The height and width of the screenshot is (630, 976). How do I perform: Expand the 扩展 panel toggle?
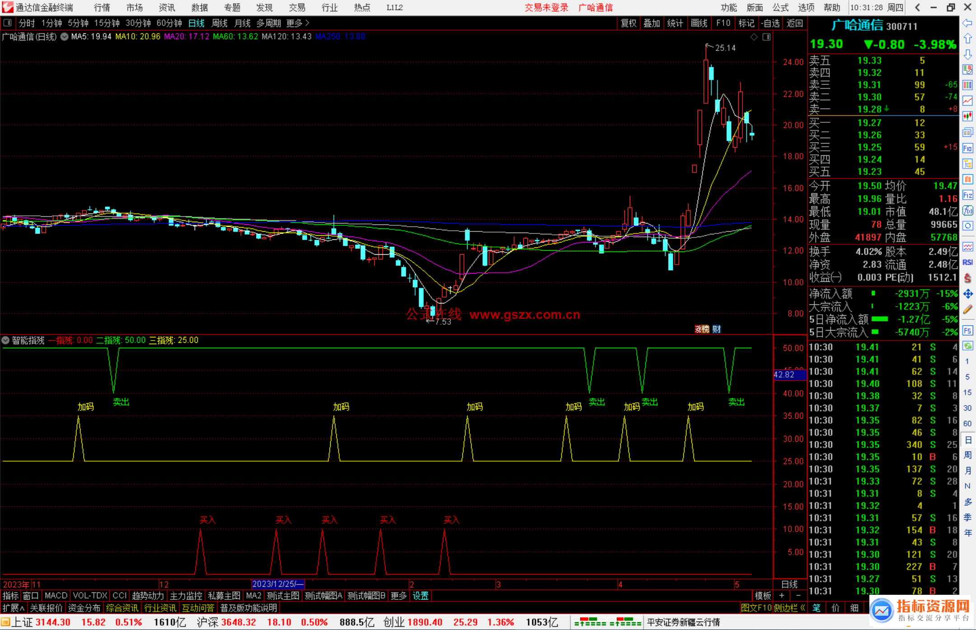click(x=14, y=608)
